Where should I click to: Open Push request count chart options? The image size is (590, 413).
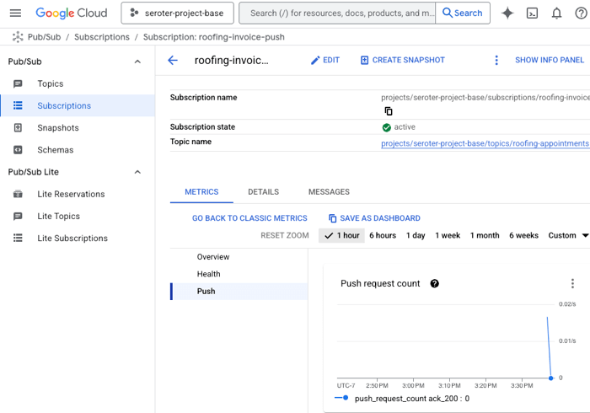click(572, 283)
